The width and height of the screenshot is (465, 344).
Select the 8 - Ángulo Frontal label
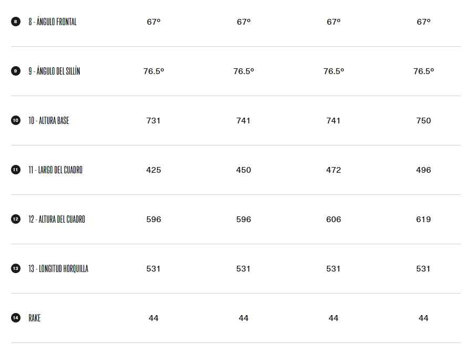(53, 22)
